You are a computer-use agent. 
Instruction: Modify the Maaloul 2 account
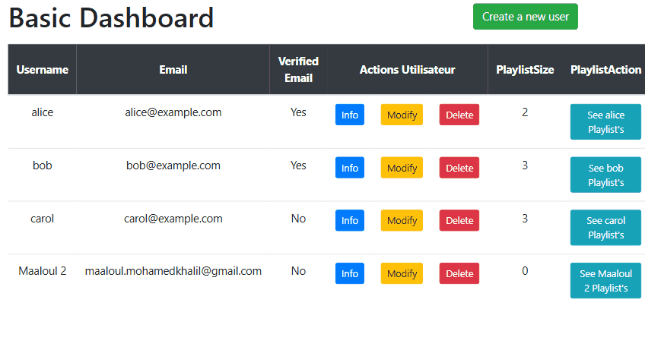[x=402, y=273]
